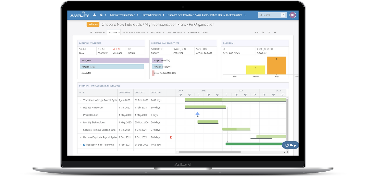Select the Securely Remove Existing Data row

point(99,130)
